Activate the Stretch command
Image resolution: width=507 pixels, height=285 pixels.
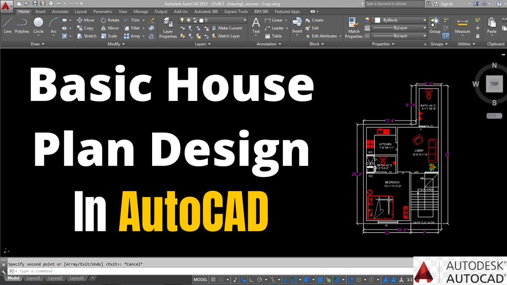(x=87, y=36)
